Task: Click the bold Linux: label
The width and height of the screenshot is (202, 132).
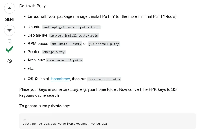Action: tap(33, 16)
